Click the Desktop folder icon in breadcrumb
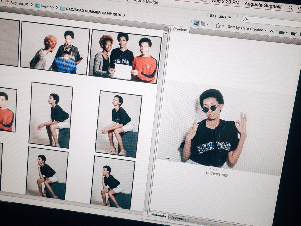 click(37, 6)
